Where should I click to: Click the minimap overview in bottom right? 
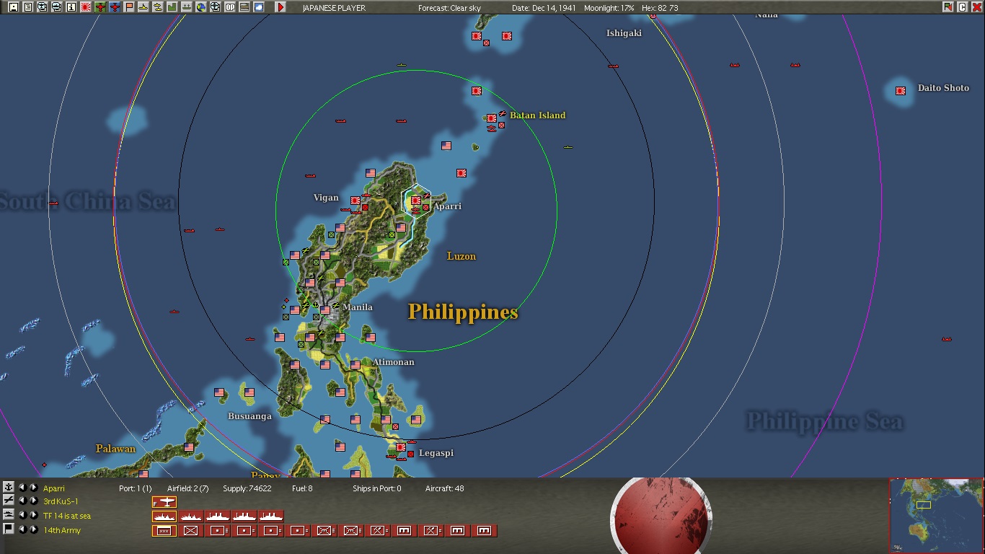click(x=936, y=515)
